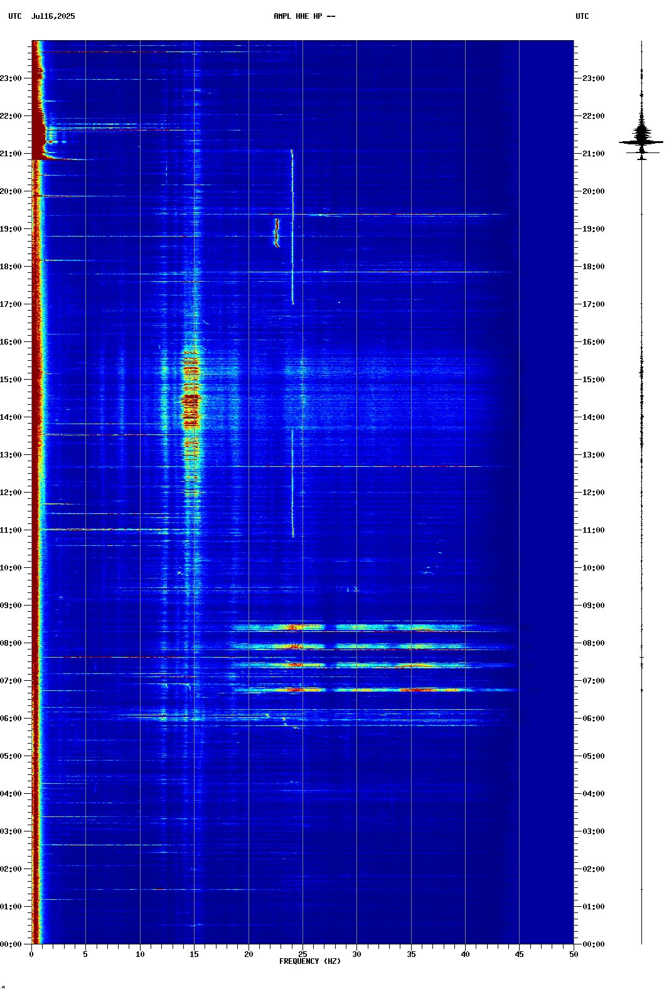The image size is (669, 994).
Task: Click the left-axis '08:00' time label
Action: 11,643
